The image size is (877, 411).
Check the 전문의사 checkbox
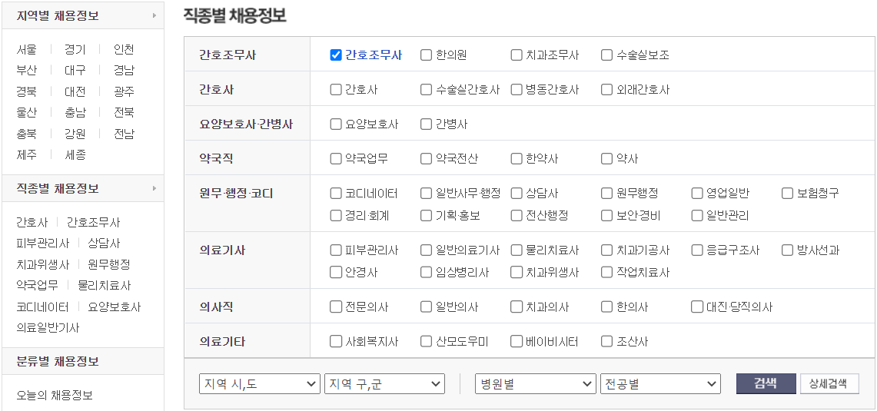[336, 307]
